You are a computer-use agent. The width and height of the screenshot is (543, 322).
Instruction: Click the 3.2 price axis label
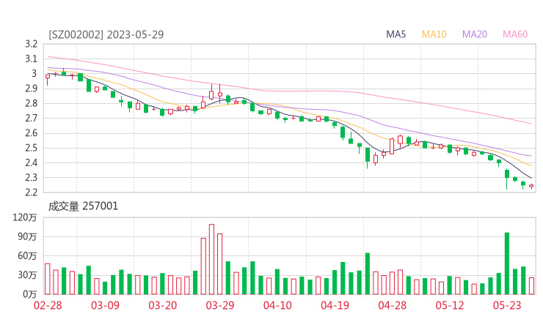pyautogui.click(x=31, y=44)
